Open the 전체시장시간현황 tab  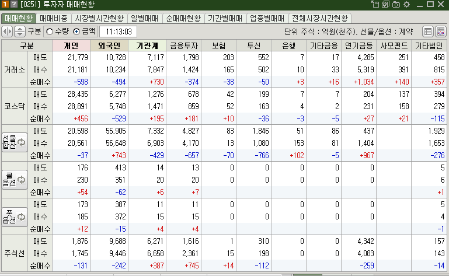320,18
